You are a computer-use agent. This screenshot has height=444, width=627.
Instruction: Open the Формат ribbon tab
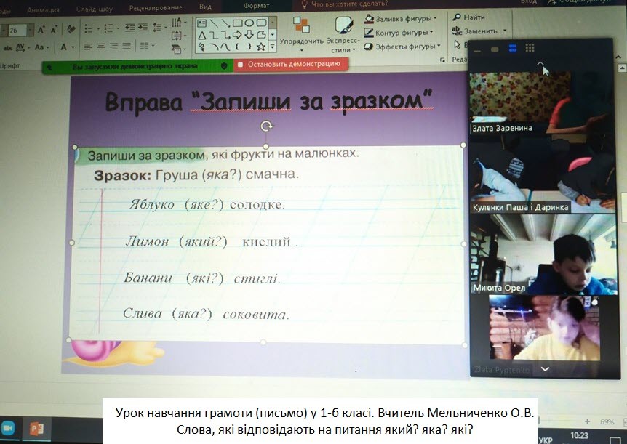coord(256,5)
